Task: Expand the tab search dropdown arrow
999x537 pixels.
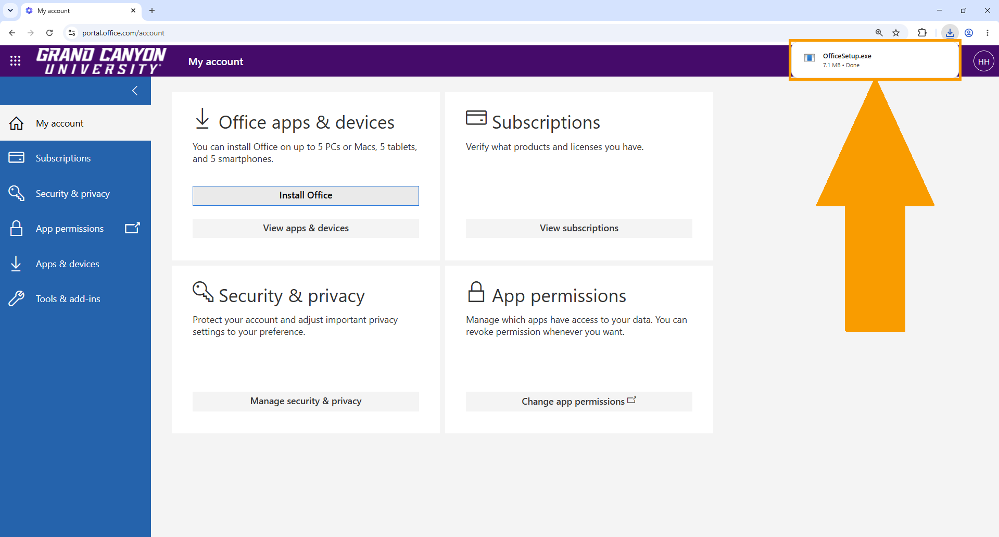Action: [x=10, y=10]
